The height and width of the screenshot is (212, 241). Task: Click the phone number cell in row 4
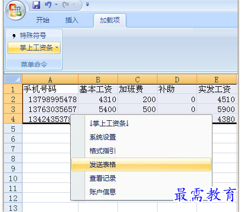click(47, 119)
